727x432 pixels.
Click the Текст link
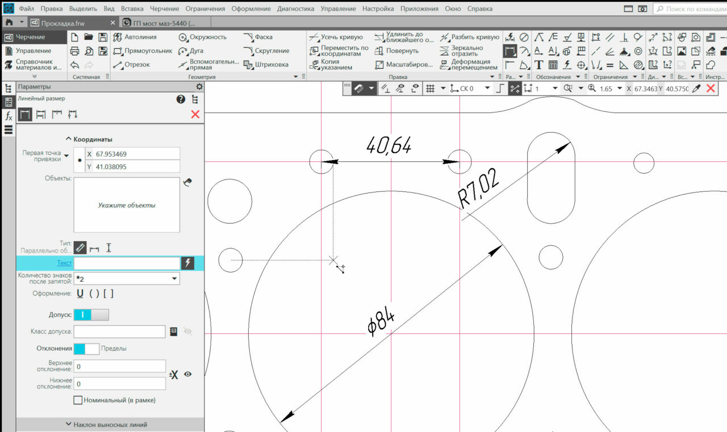tap(64, 263)
